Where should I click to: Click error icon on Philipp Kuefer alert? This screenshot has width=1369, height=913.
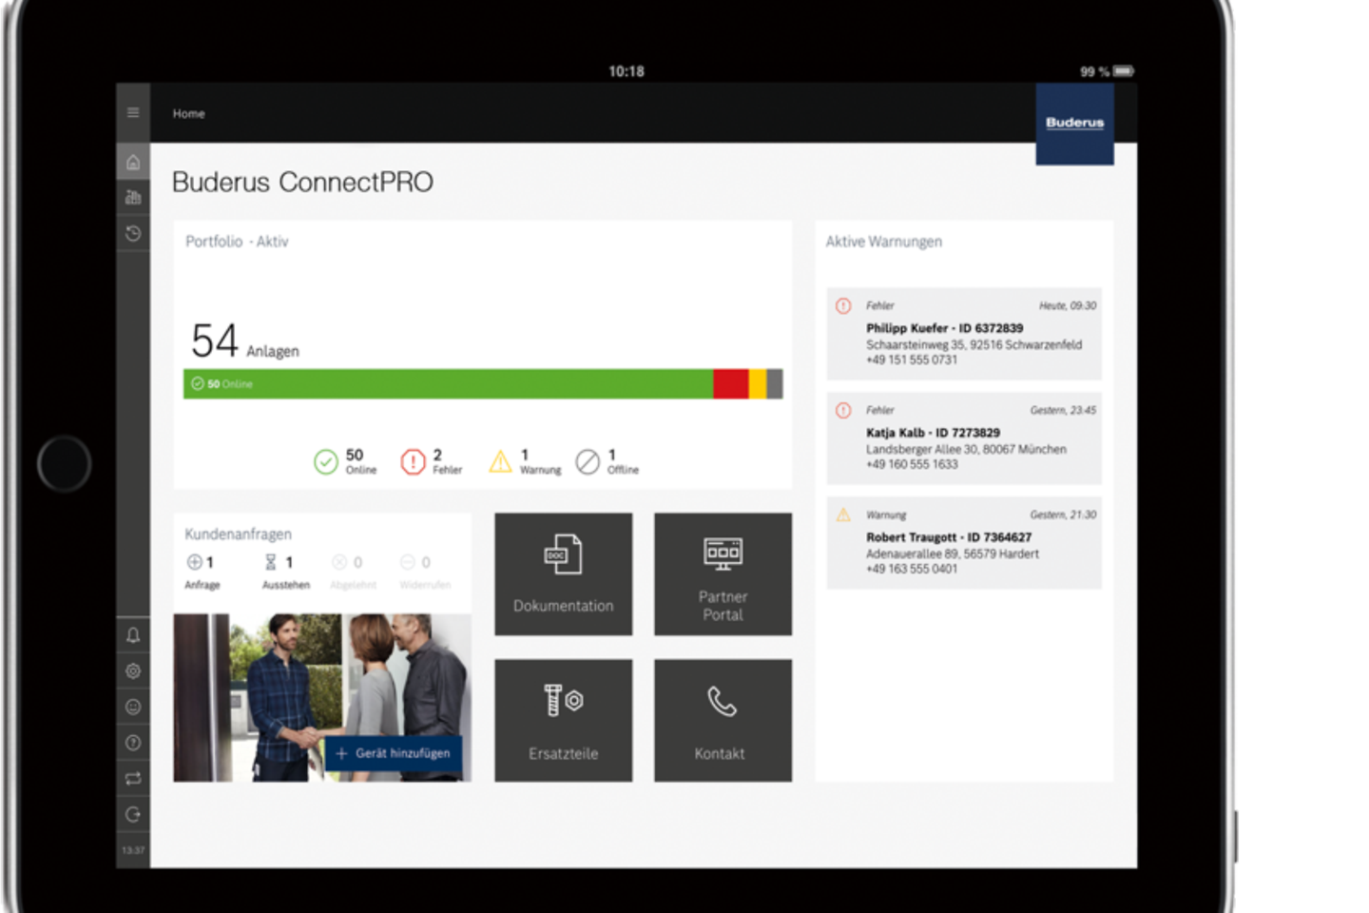843,306
